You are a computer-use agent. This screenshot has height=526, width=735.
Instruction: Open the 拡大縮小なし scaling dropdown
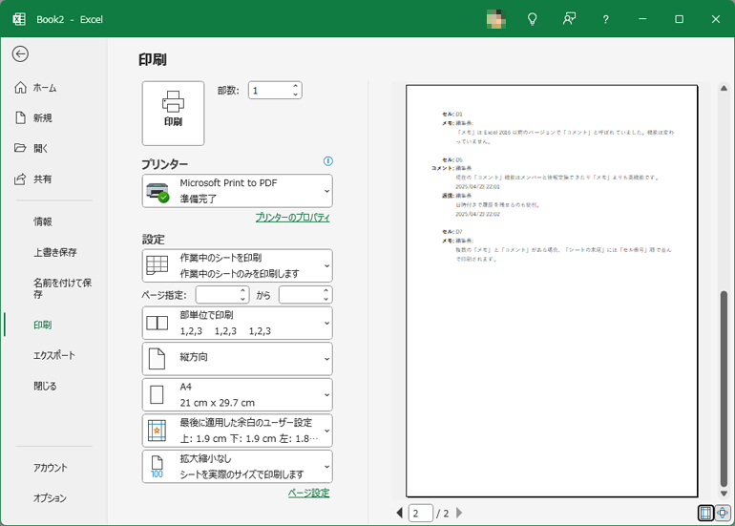tap(237, 467)
